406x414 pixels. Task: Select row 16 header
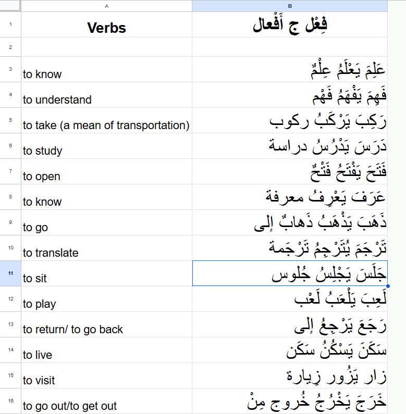[10, 401]
